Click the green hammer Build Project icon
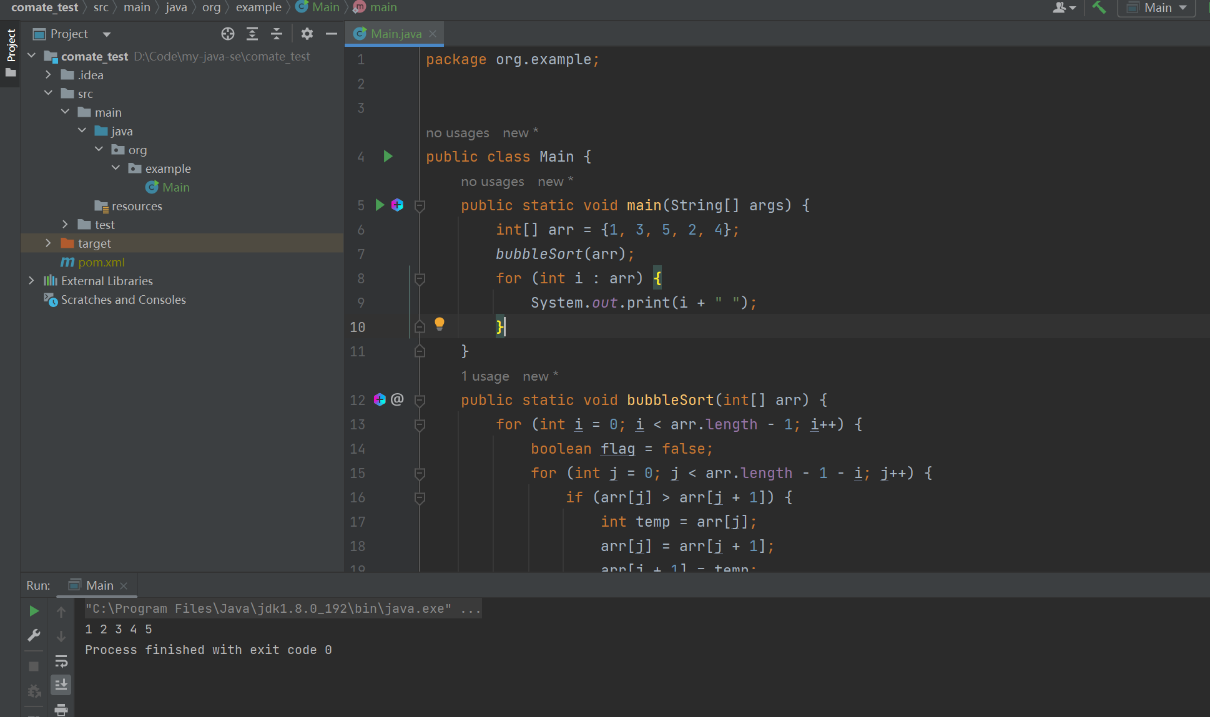1210x717 pixels. (1099, 7)
